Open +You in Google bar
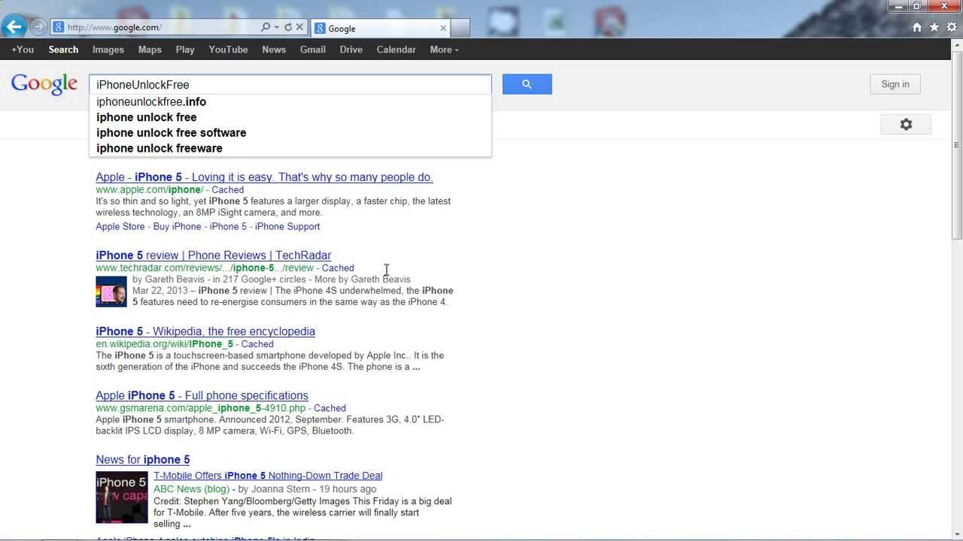Viewport: 963px width, 541px height. [x=23, y=50]
